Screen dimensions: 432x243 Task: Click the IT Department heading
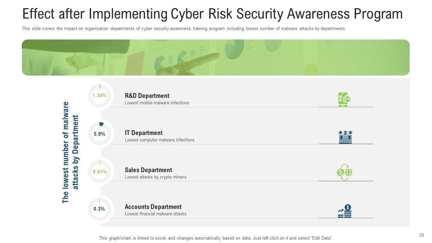(143, 133)
